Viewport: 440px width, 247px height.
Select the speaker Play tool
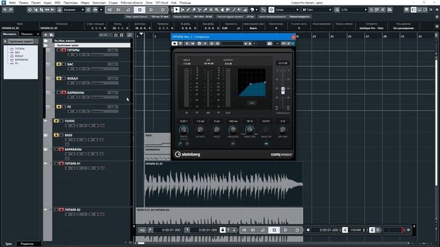(x=239, y=10)
